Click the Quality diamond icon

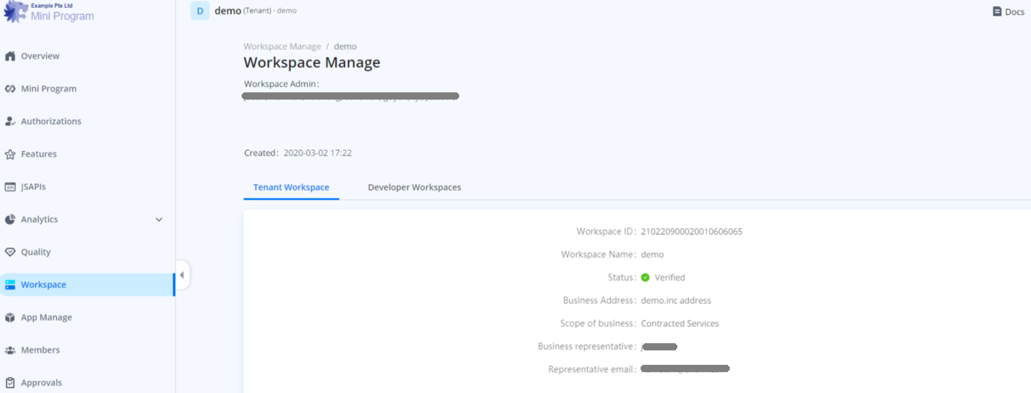[x=10, y=252]
